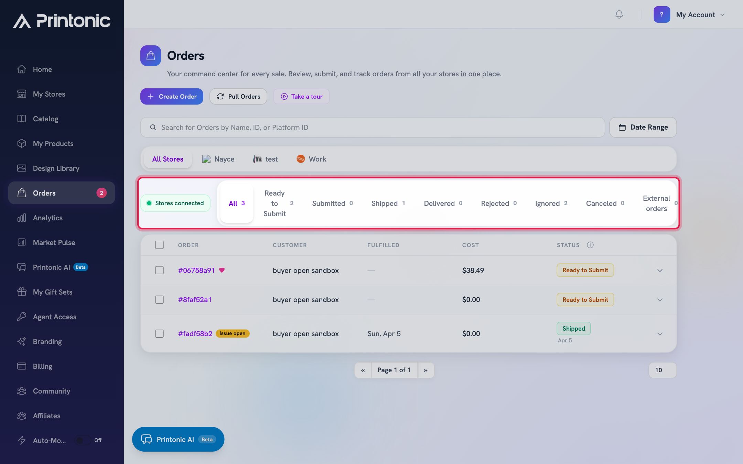Tick checkbox for order #fadf58b2
The height and width of the screenshot is (464, 743).
pos(159,333)
